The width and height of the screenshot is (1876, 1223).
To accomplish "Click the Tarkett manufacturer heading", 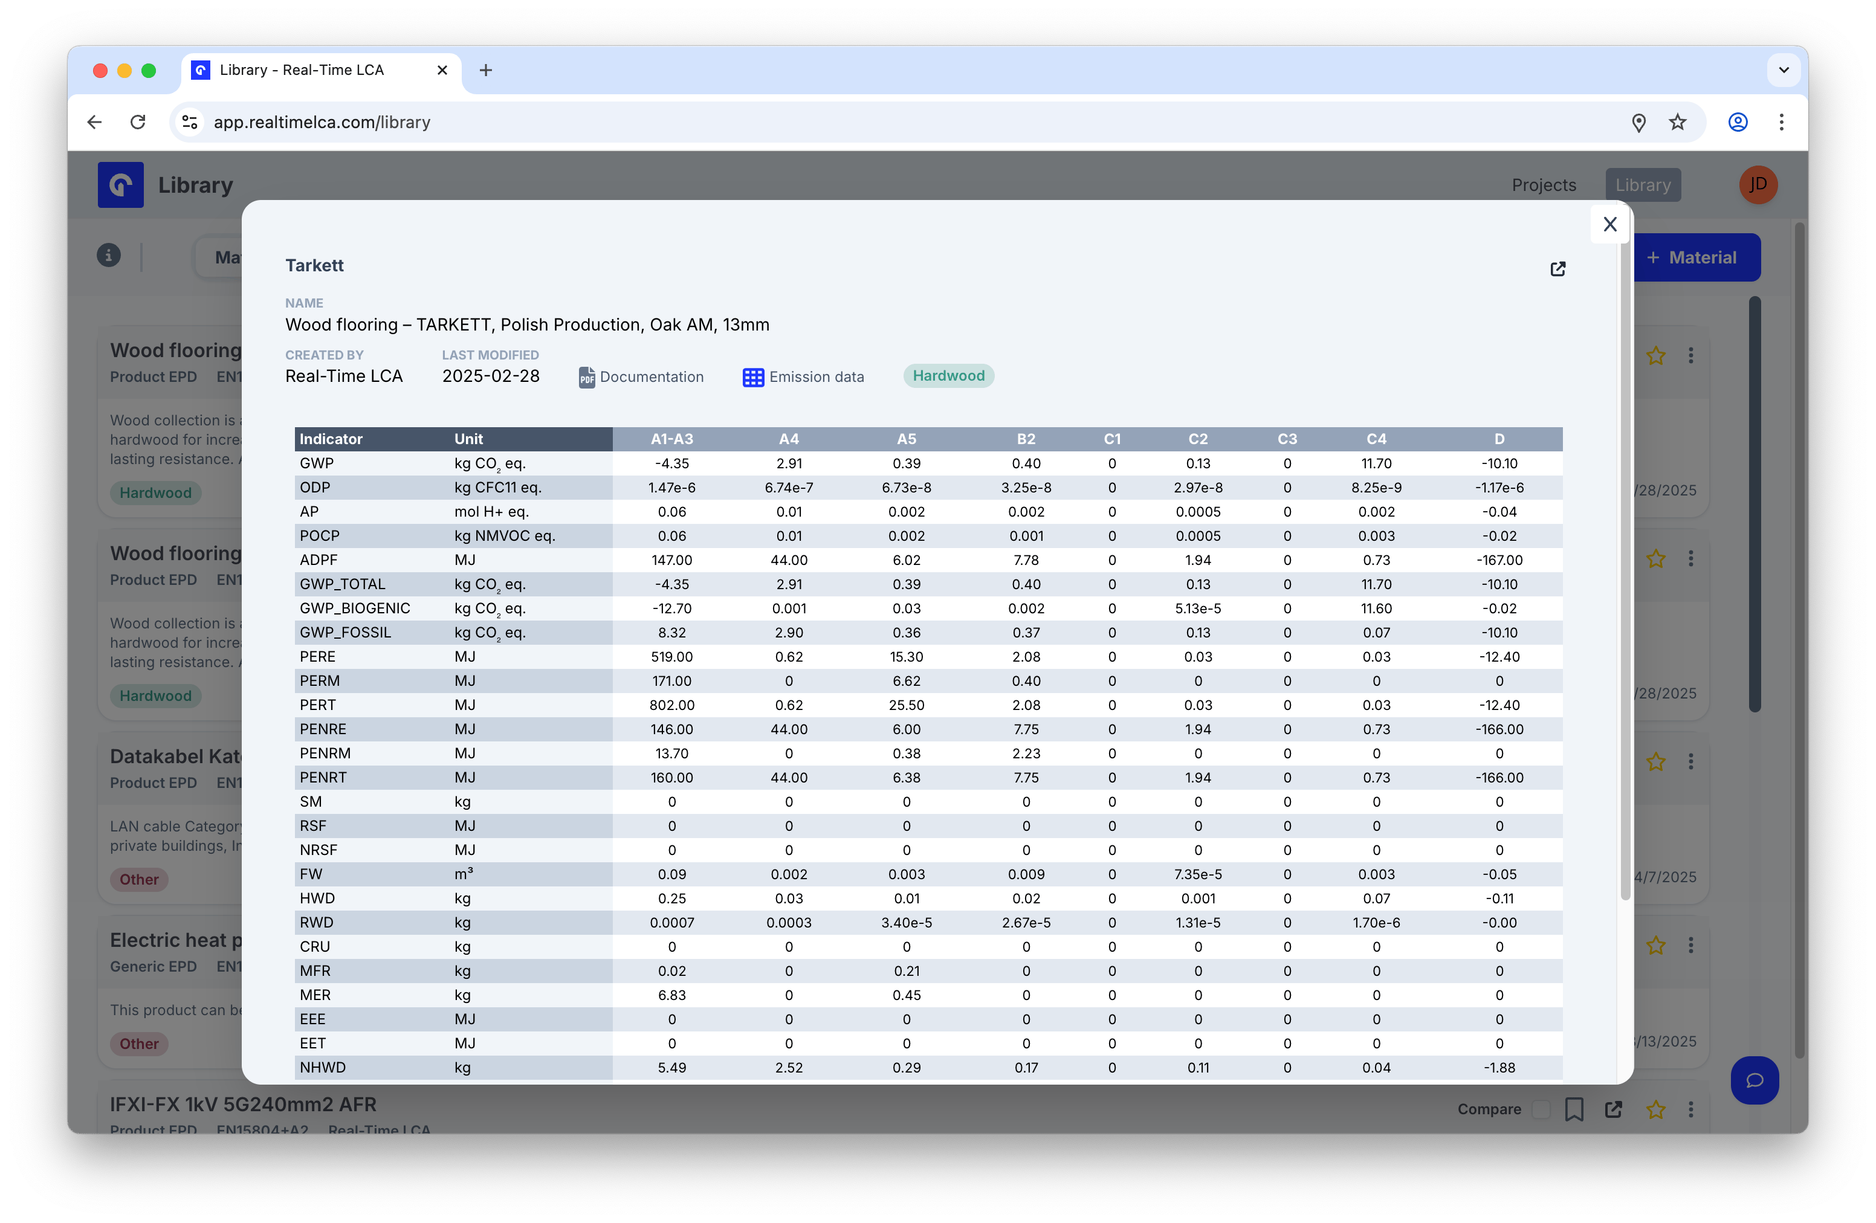I will click(x=314, y=265).
